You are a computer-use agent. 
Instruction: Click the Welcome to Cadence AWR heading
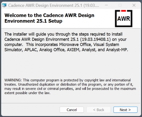coord(49,18)
